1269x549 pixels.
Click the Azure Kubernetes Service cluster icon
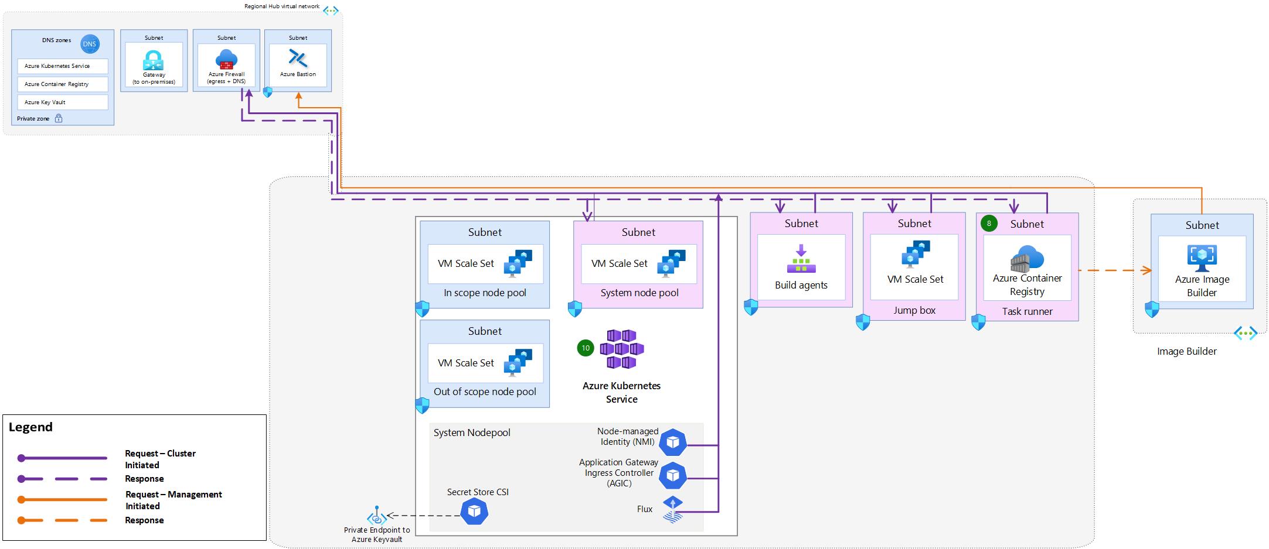click(621, 349)
